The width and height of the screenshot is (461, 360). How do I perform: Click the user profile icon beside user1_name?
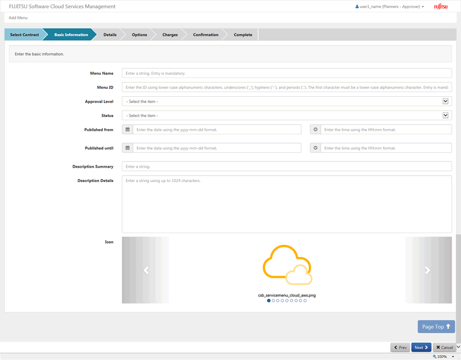click(x=357, y=6)
